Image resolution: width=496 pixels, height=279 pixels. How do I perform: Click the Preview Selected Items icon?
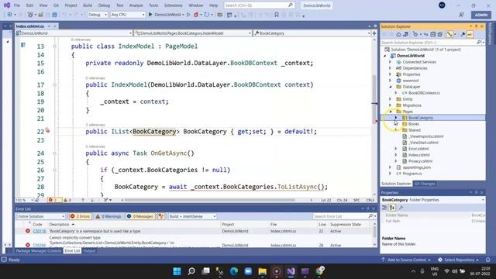(x=470, y=34)
